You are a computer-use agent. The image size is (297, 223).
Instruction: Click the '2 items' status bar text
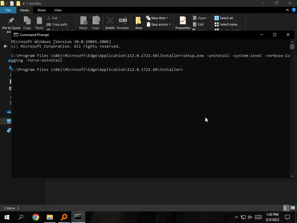click(10, 208)
